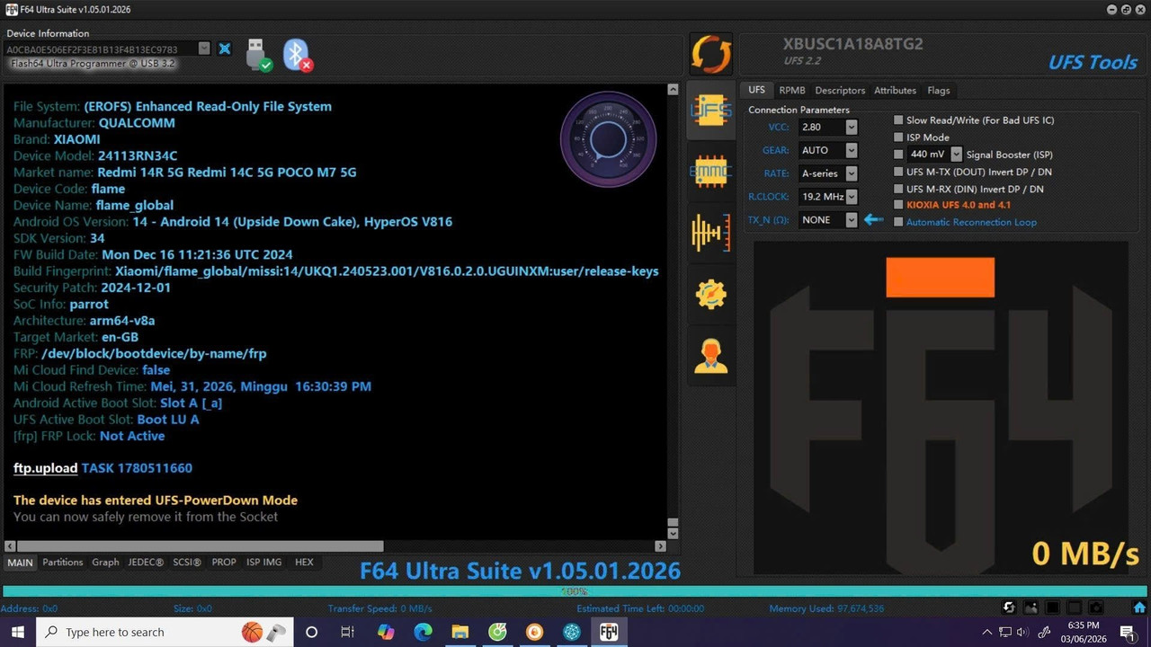Image resolution: width=1151 pixels, height=647 pixels.
Task: Click the speedometer gauge in log panel
Action: tap(609, 139)
